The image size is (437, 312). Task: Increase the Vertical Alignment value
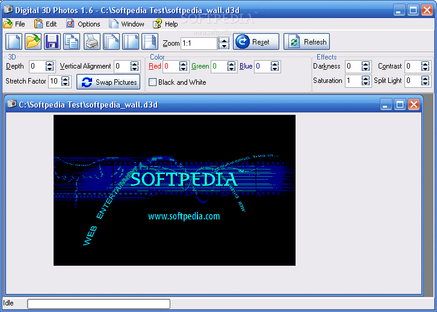coord(134,64)
